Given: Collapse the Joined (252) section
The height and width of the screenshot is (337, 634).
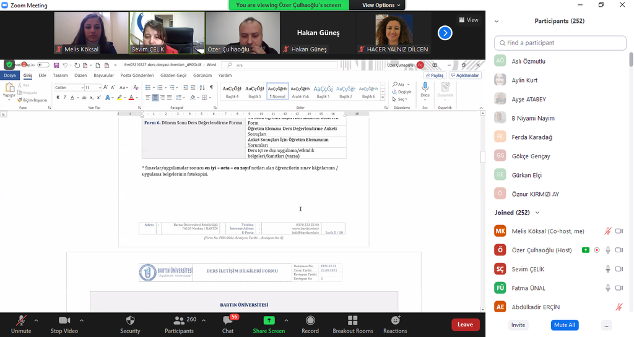Looking at the screenshot, I should (537, 213).
